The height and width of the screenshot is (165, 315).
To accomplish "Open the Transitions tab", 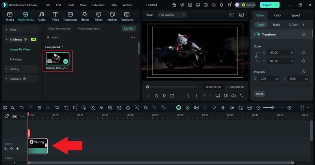I will [x=70, y=16].
